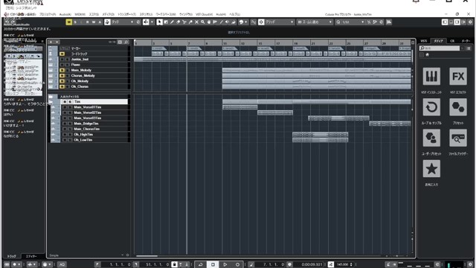Switch to the Media tab in right panel
This screenshot has height=268, width=476.
pos(438,41)
